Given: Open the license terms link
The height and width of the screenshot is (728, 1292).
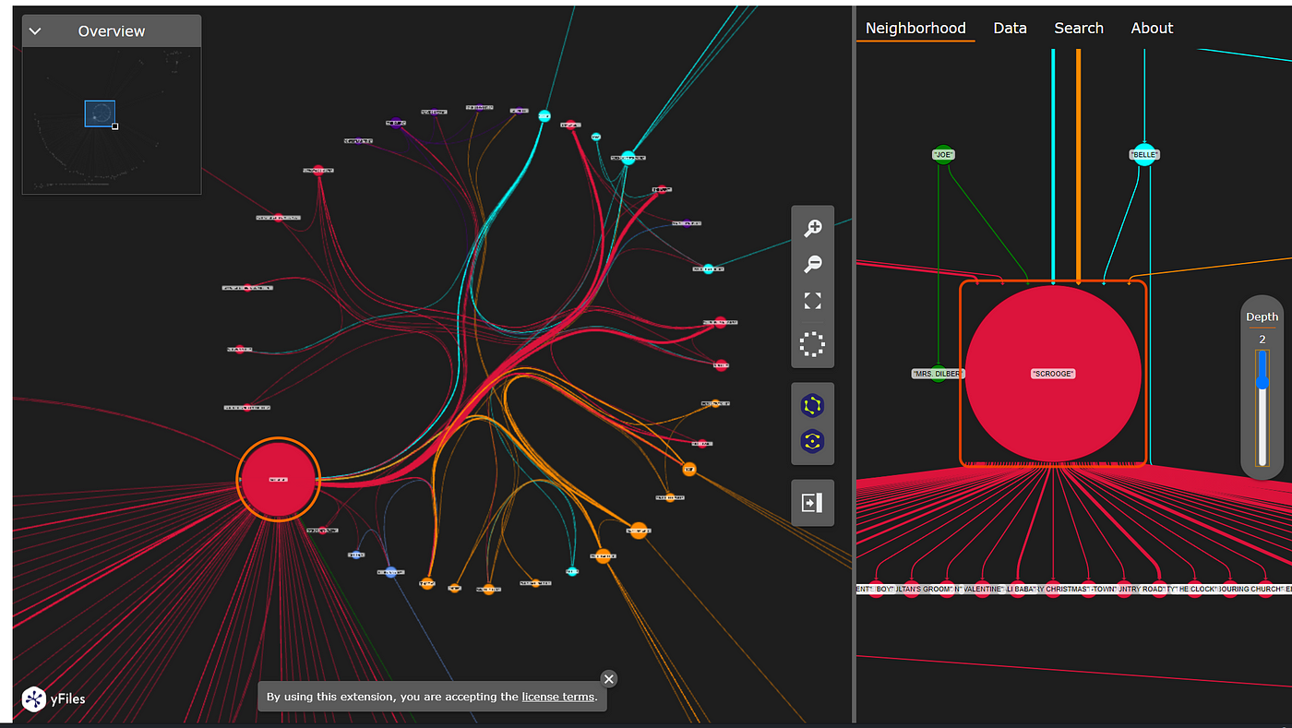Looking at the screenshot, I should tap(557, 697).
